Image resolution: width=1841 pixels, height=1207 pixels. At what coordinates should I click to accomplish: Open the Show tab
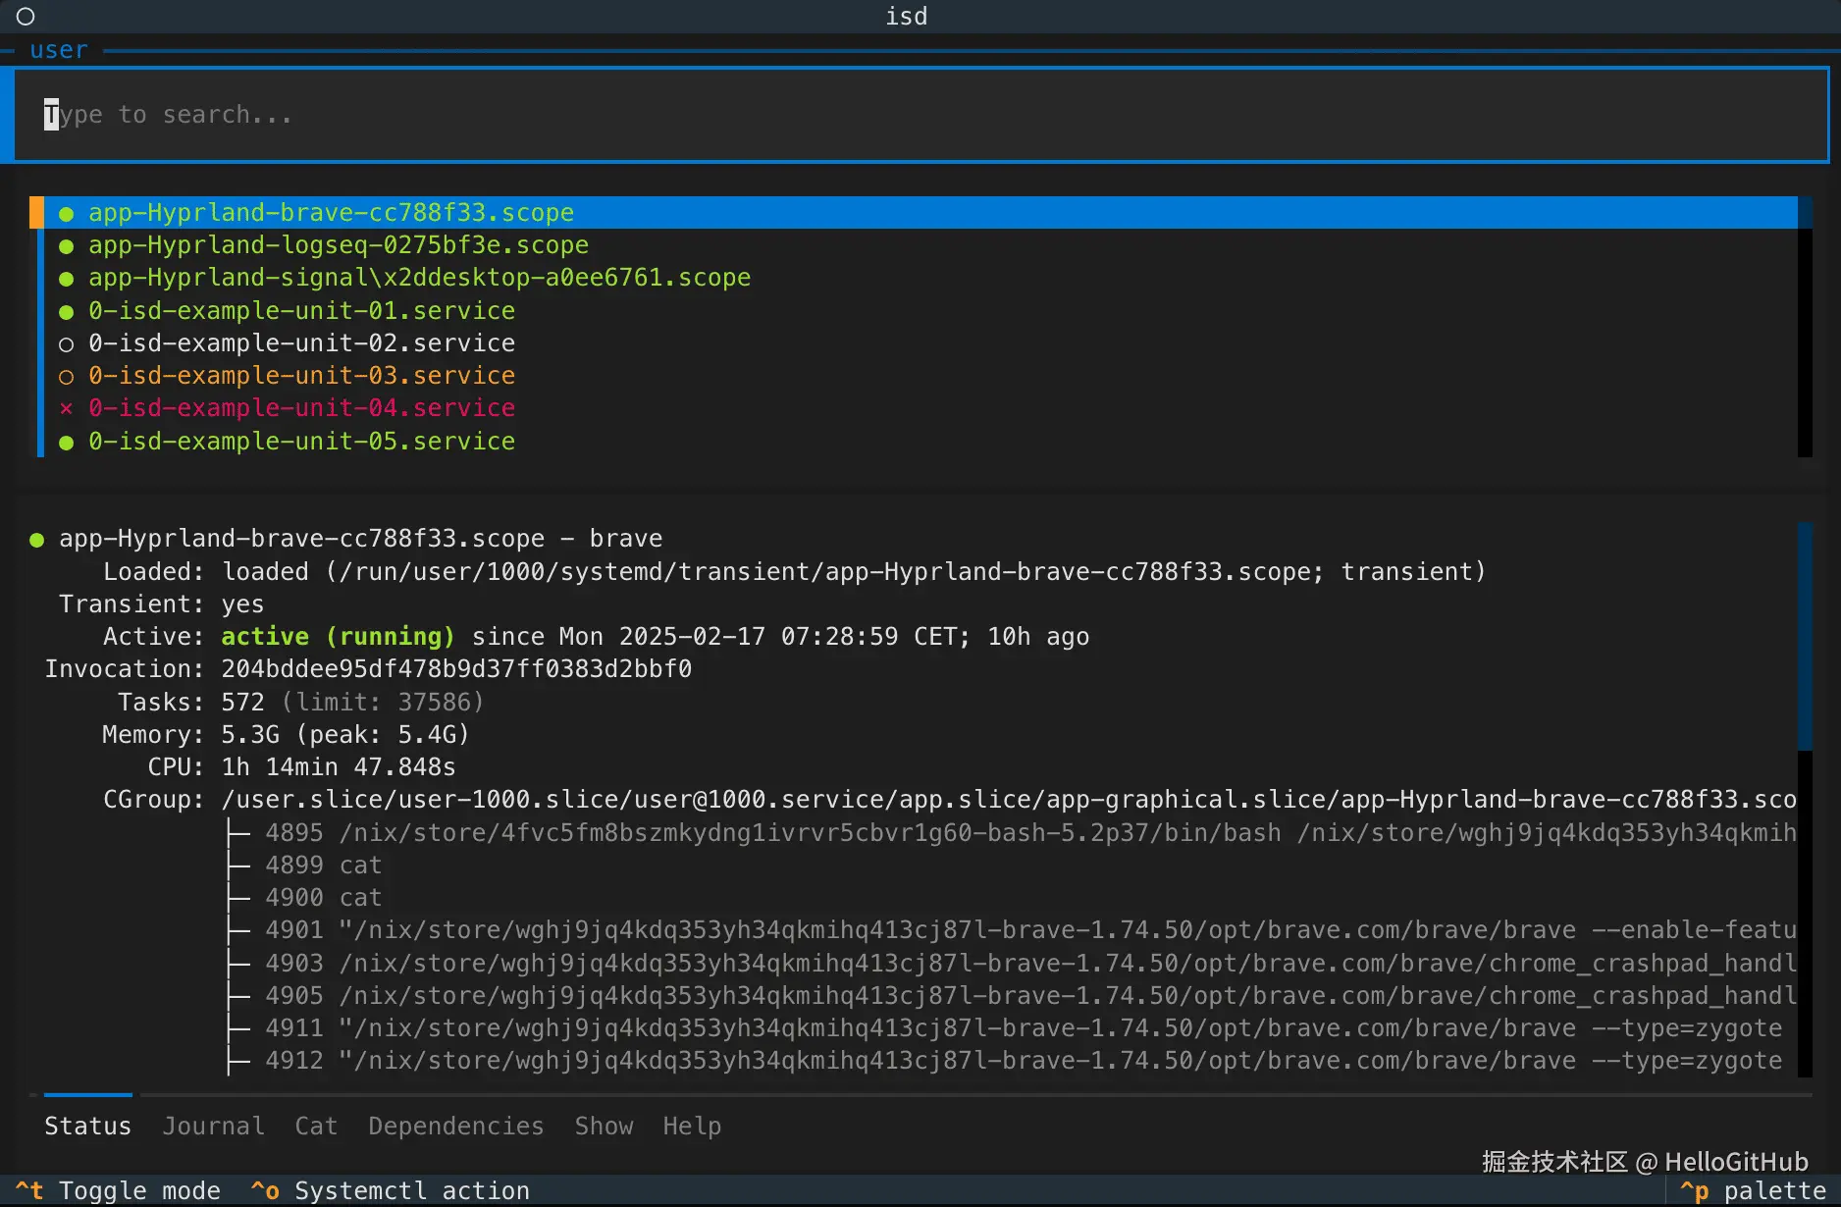click(x=604, y=1126)
